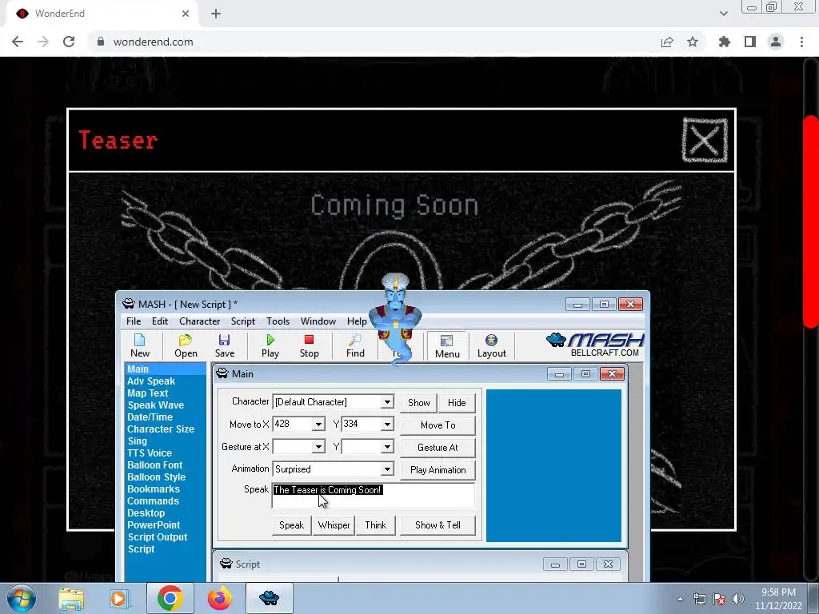
Task: Click the Whisper button
Action: tap(334, 525)
